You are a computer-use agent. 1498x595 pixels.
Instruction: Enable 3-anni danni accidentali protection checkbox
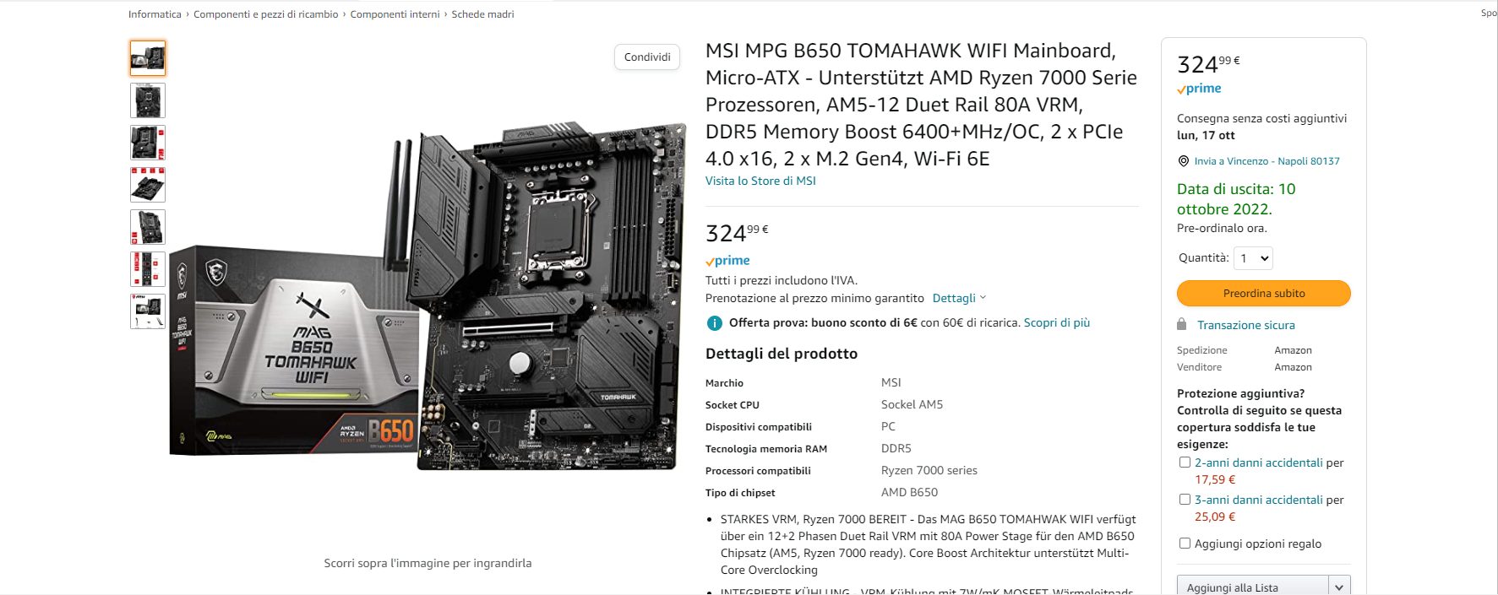tap(1185, 500)
